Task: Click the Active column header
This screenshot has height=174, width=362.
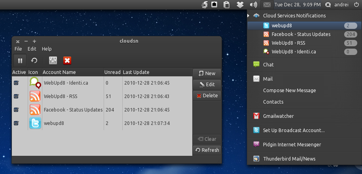Action: pyautogui.click(x=19, y=72)
